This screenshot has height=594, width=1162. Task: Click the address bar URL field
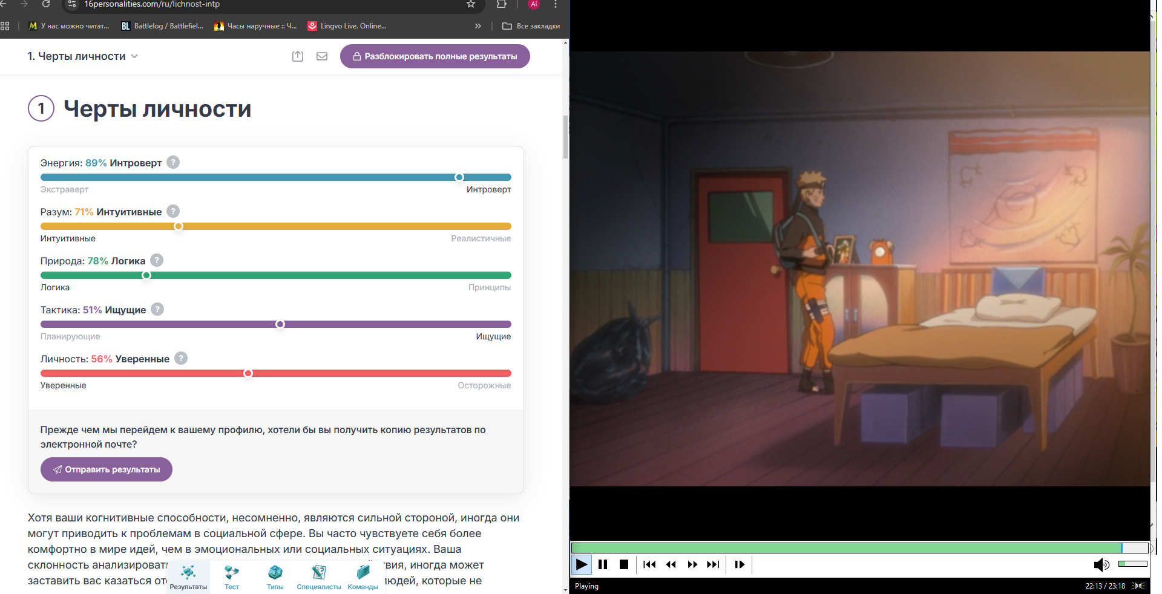(x=272, y=4)
